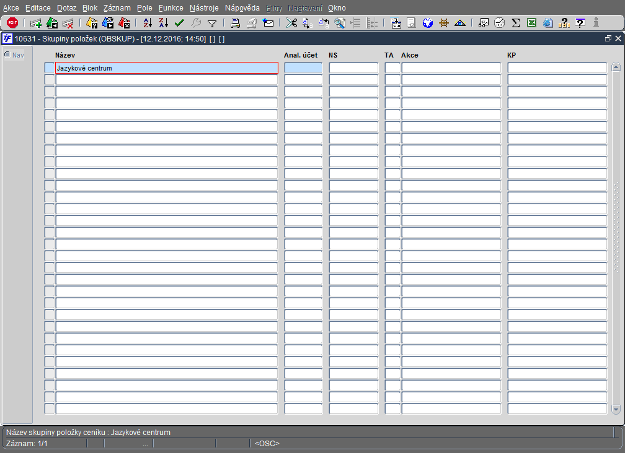Image resolution: width=625 pixels, height=453 pixels.
Task: Click the Anal. účet column header
Action: click(301, 55)
